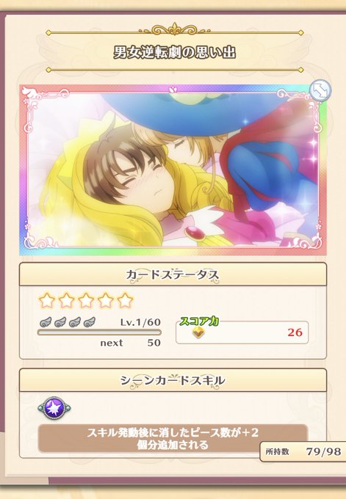Tap the second grey wing icon
The width and height of the screenshot is (346, 499).
(x=60, y=322)
